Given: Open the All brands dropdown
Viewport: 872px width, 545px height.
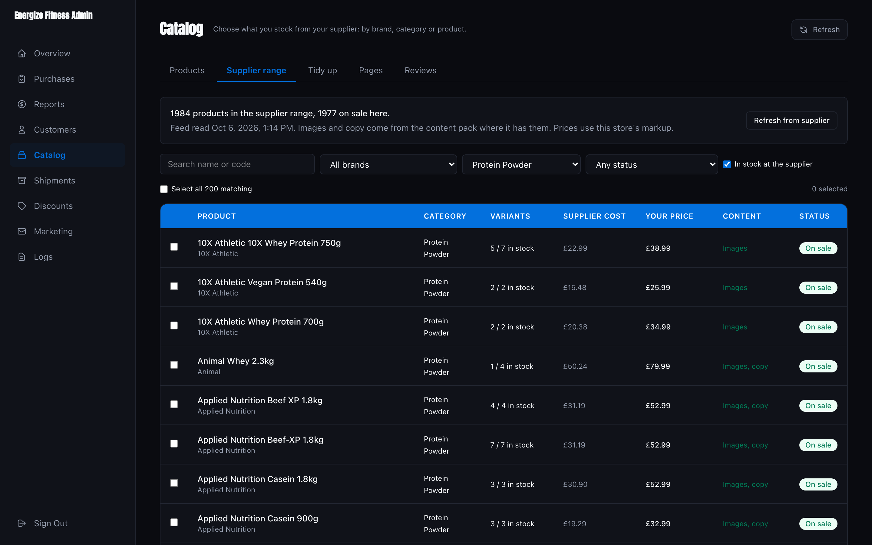Looking at the screenshot, I should click(x=388, y=165).
